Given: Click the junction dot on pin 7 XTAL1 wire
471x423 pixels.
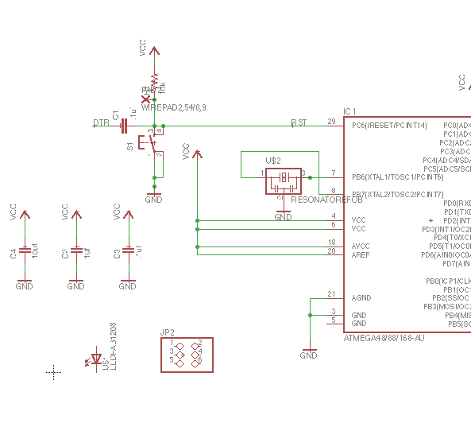Looking at the screenshot, I should (311, 177).
